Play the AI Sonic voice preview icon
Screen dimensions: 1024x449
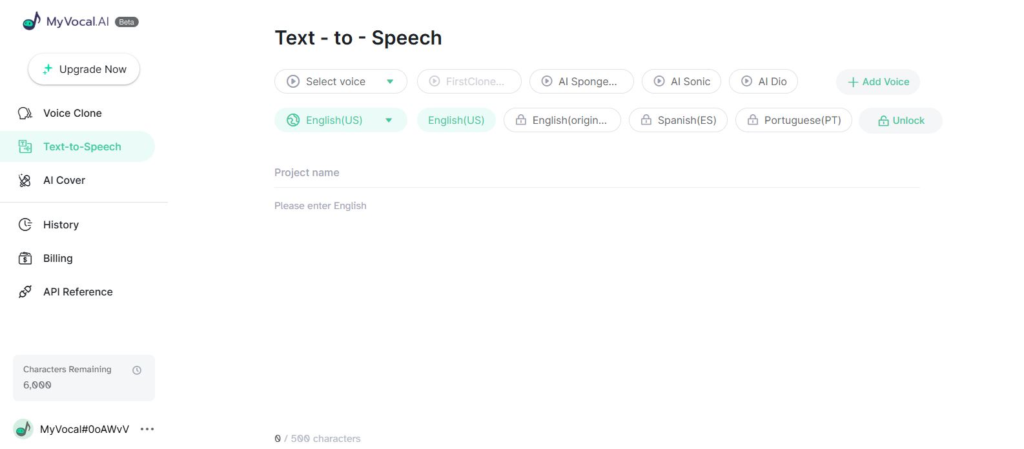pos(659,81)
